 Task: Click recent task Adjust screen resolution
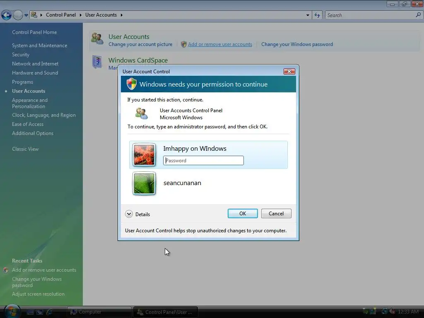pyautogui.click(x=38, y=294)
